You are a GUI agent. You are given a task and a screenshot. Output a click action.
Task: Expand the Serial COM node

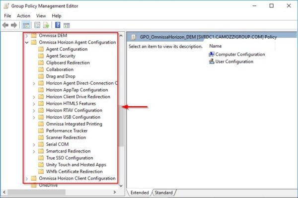(34, 145)
